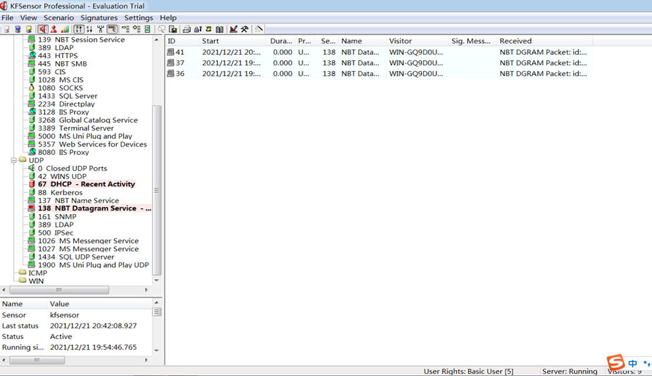This screenshot has width=652, height=376.
Task: Click Server: Running in status bar
Action: click(570, 371)
